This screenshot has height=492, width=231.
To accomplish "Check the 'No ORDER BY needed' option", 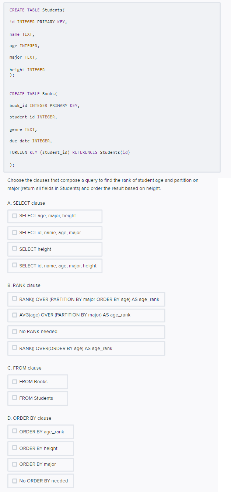I will pyautogui.click(x=15, y=481).
